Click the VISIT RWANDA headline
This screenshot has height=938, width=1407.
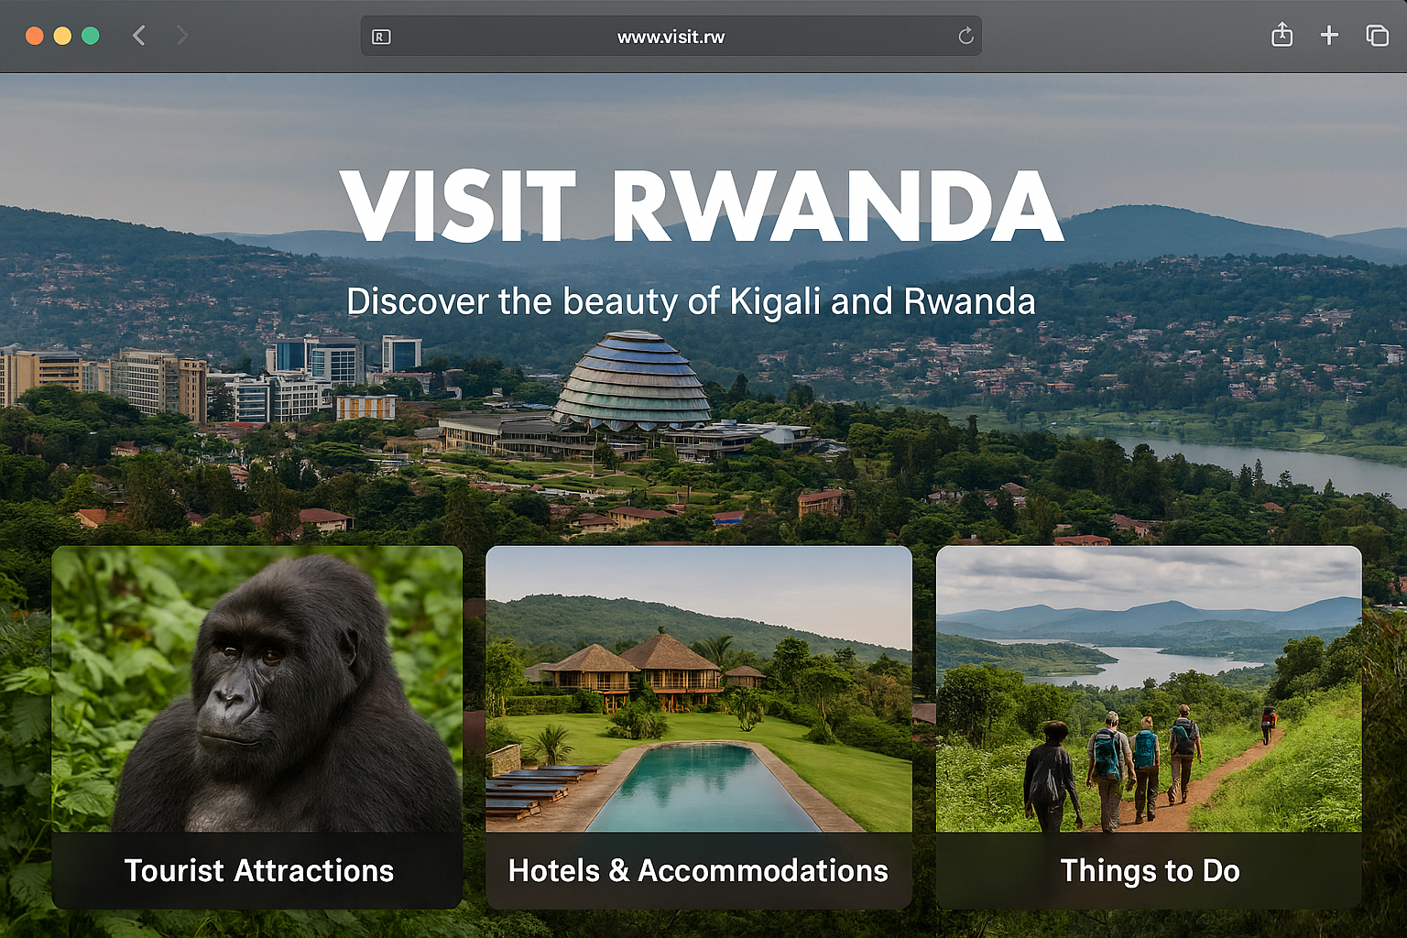(x=702, y=206)
